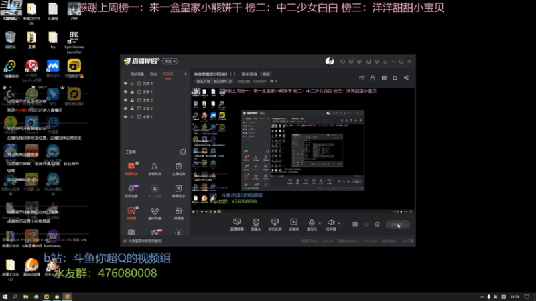The image size is (536, 301).
Task: Click the room number 4392821 text
Action: click(259, 81)
